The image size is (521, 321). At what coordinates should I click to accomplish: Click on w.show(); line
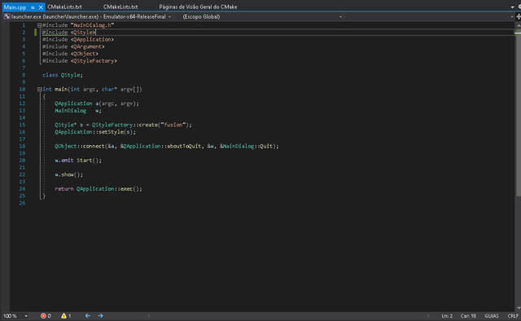coord(68,174)
